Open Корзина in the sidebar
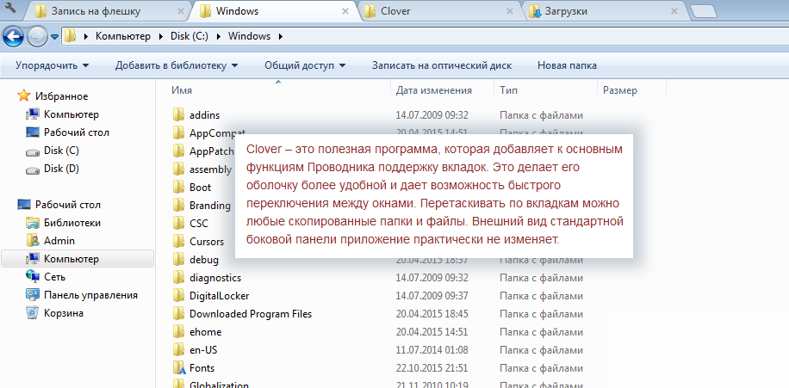Screen dimensions: 789x388 coord(64,313)
